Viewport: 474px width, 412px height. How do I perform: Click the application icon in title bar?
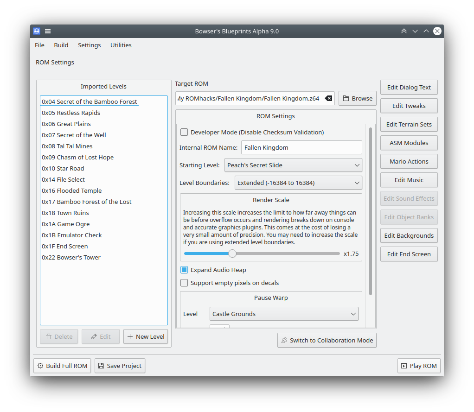coord(37,31)
